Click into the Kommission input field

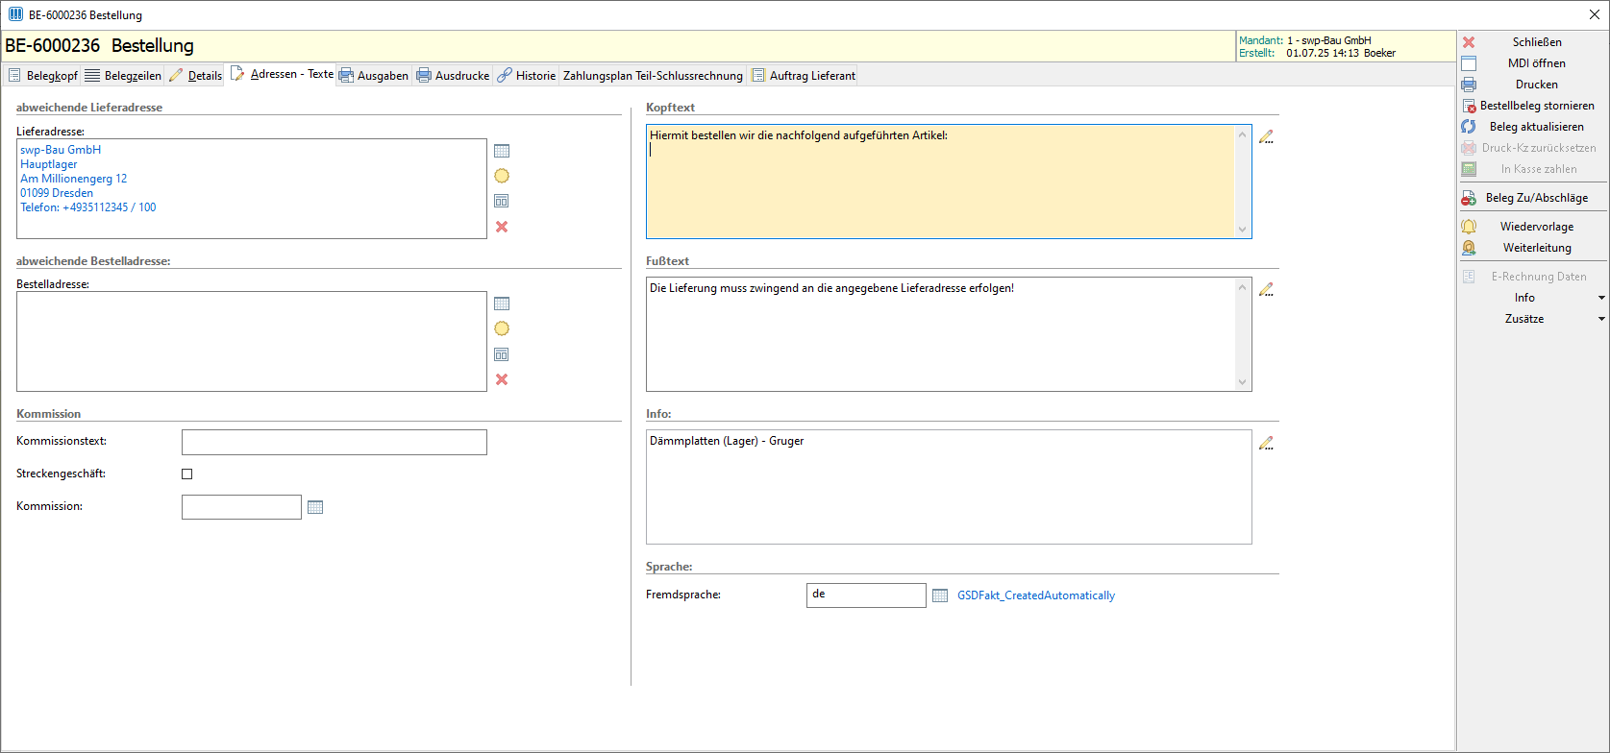coord(241,507)
